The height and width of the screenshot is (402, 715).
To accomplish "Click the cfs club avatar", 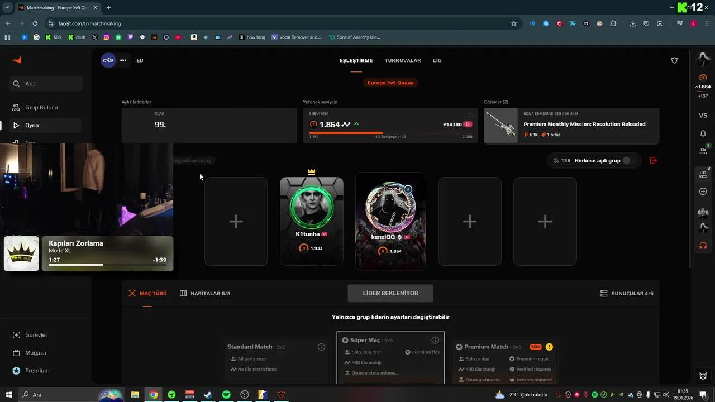I will 108,60.
